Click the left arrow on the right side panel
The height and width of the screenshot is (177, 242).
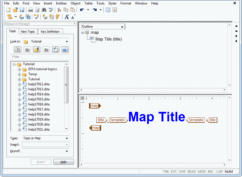(236, 26)
